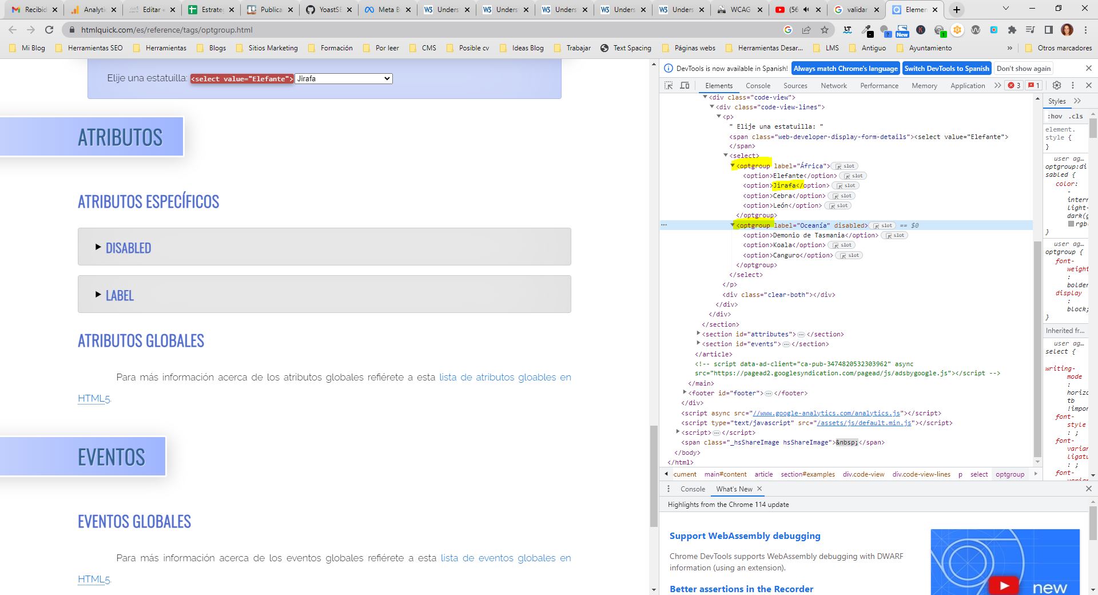Select the What's New drawer tab
Screen dimensions: 1098x595
pos(734,489)
